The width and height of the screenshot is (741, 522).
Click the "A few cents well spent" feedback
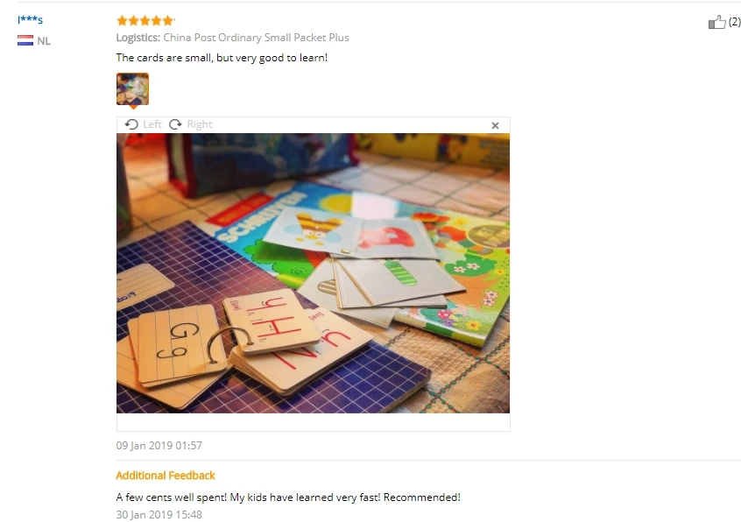288,497
